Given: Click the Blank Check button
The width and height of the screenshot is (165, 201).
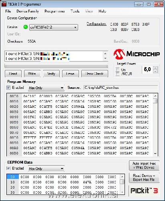Looking at the screenshot, I should (95, 74).
